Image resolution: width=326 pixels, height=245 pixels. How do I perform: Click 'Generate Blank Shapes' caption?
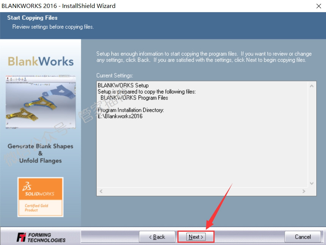[x=41, y=146]
